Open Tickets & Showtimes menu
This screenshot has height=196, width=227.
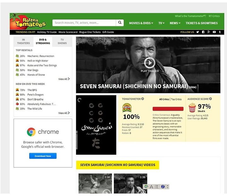(x=202, y=23)
